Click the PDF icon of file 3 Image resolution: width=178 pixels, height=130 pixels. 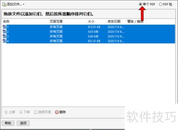5,36
